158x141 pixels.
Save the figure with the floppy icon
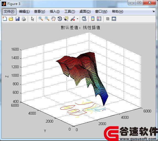(17, 19)
